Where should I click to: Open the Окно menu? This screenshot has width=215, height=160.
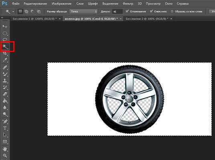pyautogui.click(x=168, y=4)
